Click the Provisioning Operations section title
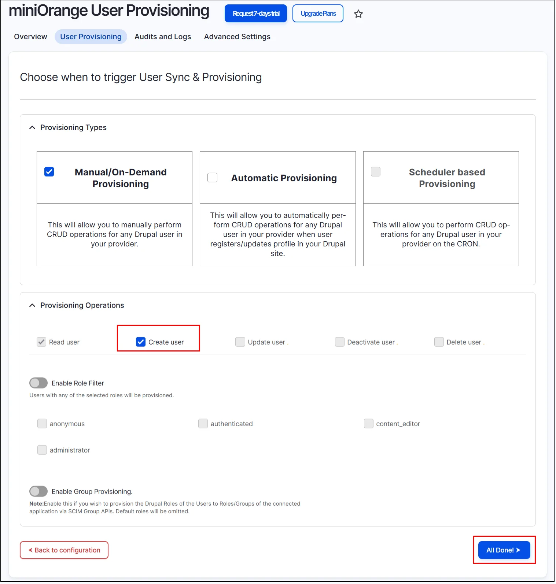 (x=82, y=305)
